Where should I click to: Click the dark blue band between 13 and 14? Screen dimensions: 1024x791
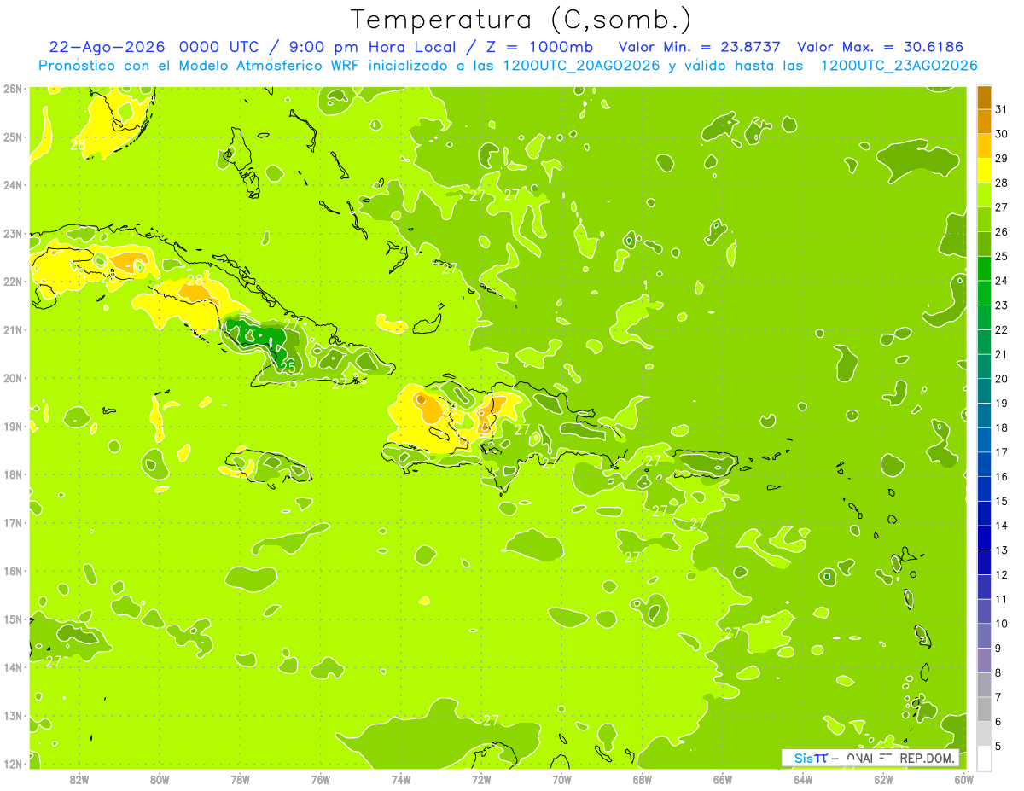click(984, 538)
